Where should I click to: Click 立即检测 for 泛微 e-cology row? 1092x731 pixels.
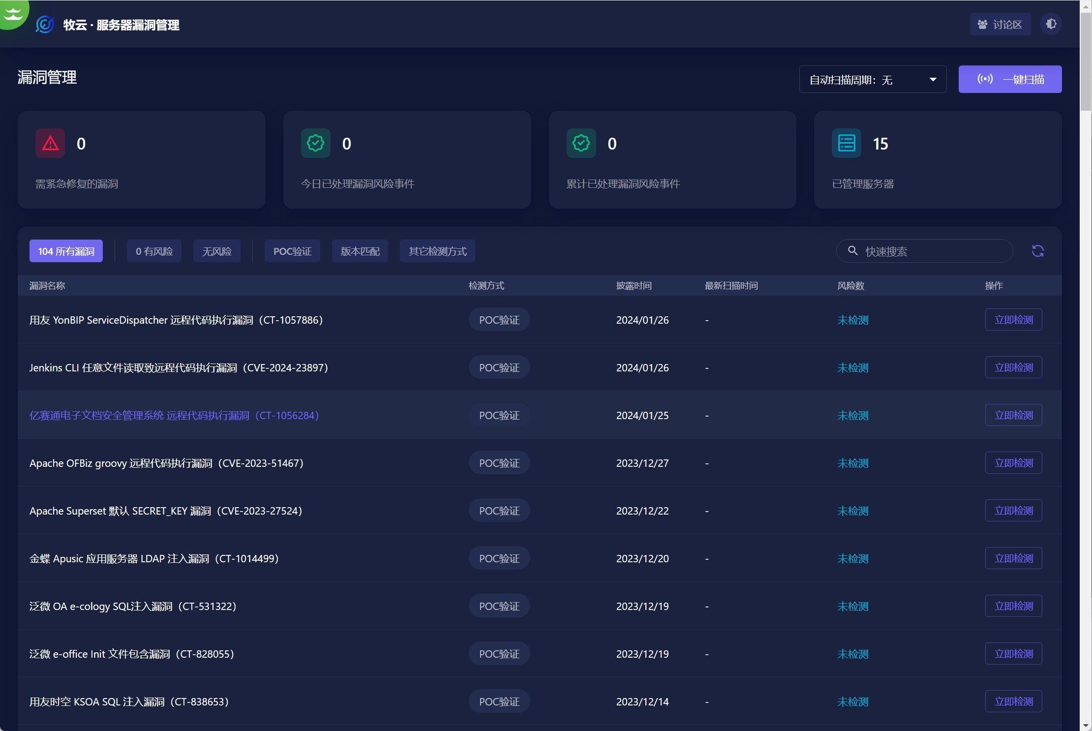click(1014, 606)
